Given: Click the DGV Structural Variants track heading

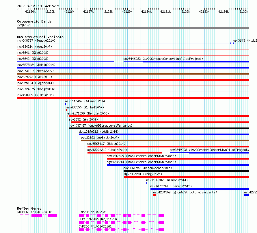Looking at the screenshot, I should point(40,37).
